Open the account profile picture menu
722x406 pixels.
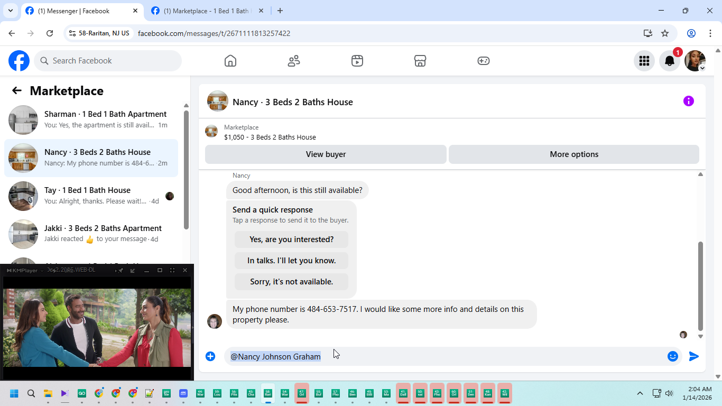[x=695, y=61]
